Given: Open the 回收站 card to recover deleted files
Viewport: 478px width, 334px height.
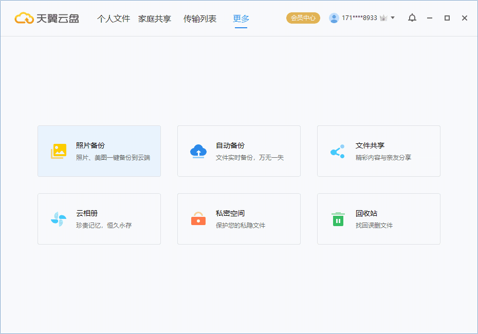Looking at the screenshot, I should [378, 218].
